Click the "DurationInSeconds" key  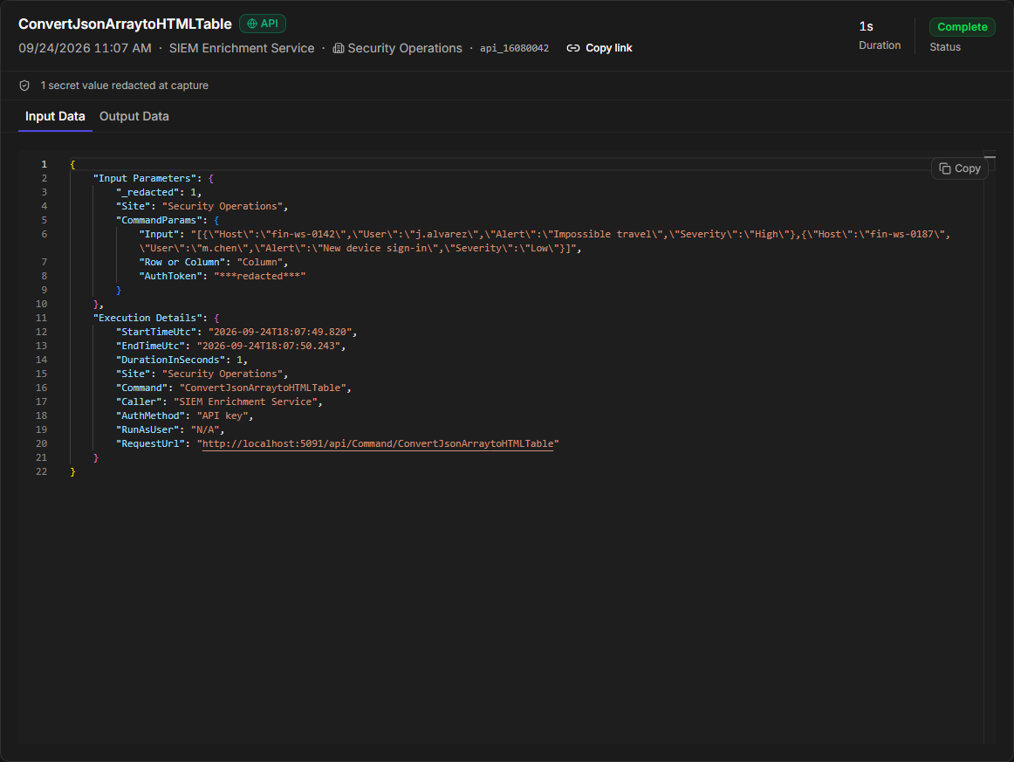click(x=171, y=360)
